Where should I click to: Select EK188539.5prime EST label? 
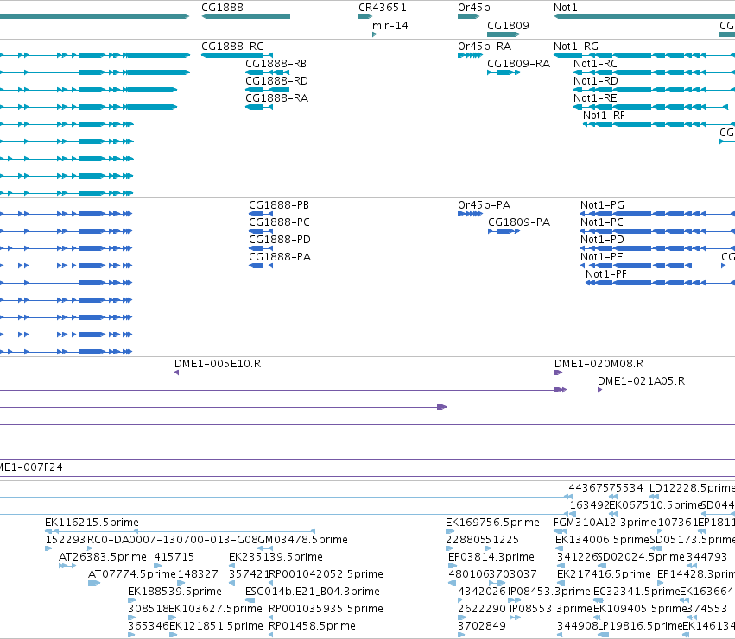pyautogui.click(x=174, y=592)
